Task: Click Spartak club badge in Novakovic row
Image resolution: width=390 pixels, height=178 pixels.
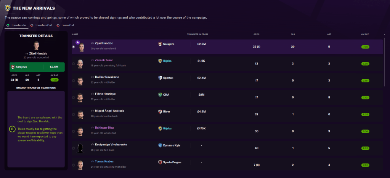Action: click(160, 78)
